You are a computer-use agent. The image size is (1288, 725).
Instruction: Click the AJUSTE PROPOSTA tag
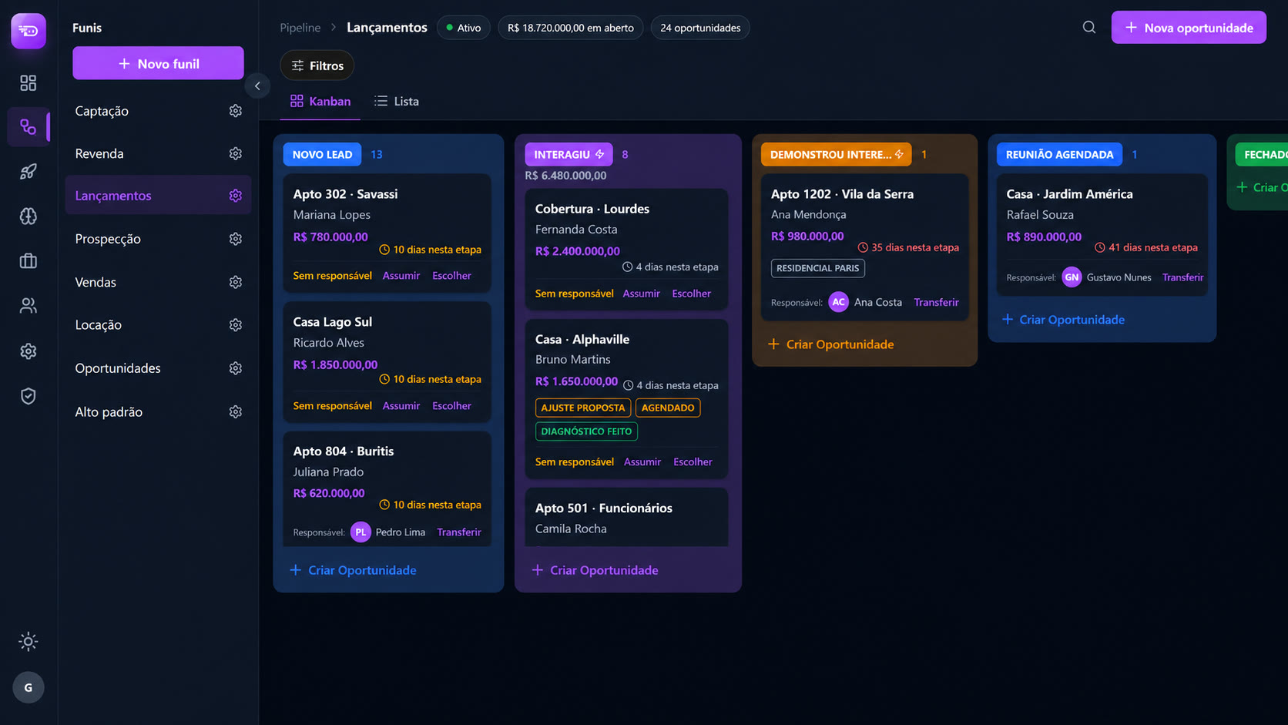tap(583, 408)
